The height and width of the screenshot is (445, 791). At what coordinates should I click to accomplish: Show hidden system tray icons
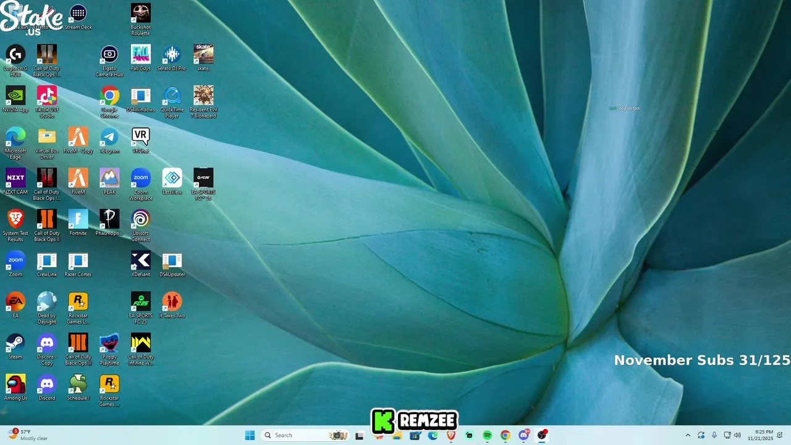688,435
